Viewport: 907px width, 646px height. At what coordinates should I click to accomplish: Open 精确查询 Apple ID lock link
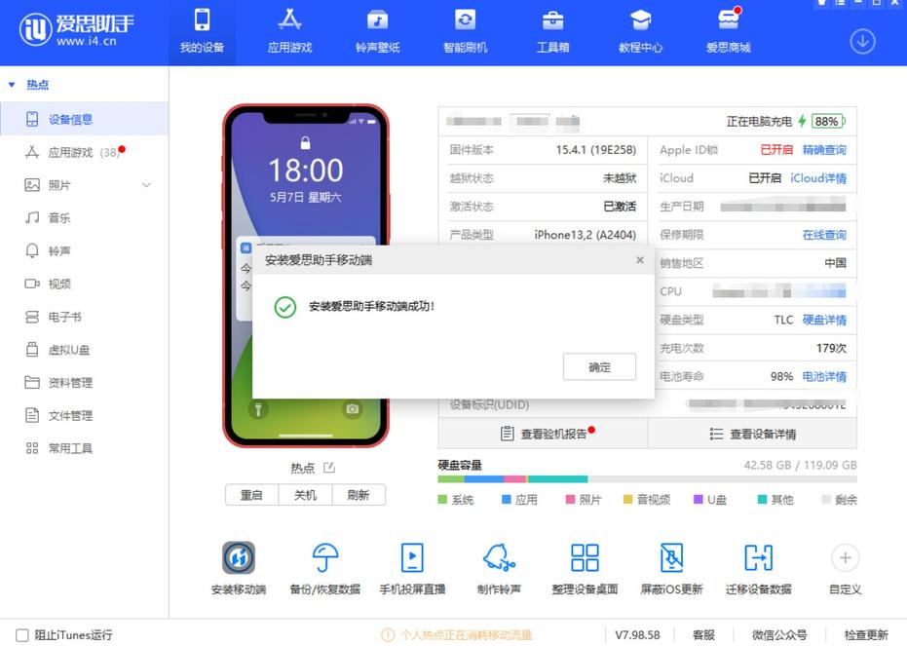tap(824, 150)
